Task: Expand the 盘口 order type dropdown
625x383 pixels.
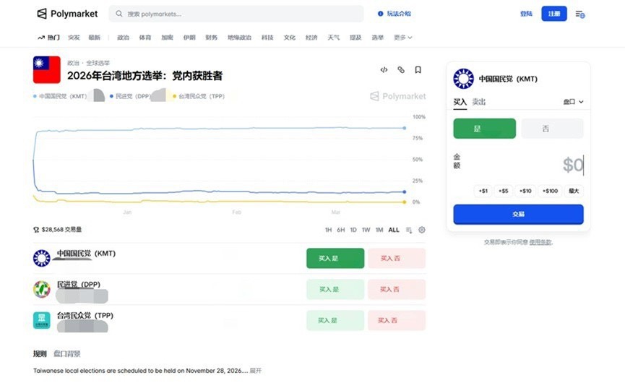Action: (573, 102)
